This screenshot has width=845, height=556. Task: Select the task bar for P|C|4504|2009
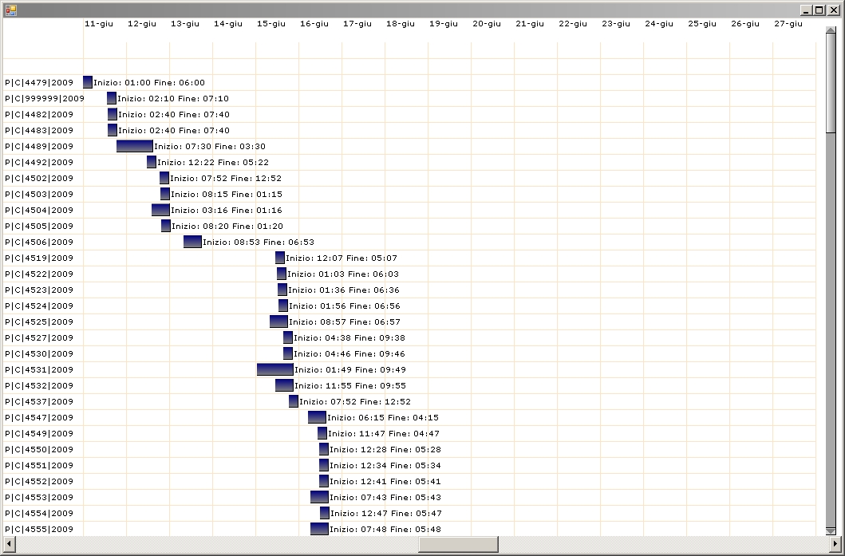[x=160, y=210]
